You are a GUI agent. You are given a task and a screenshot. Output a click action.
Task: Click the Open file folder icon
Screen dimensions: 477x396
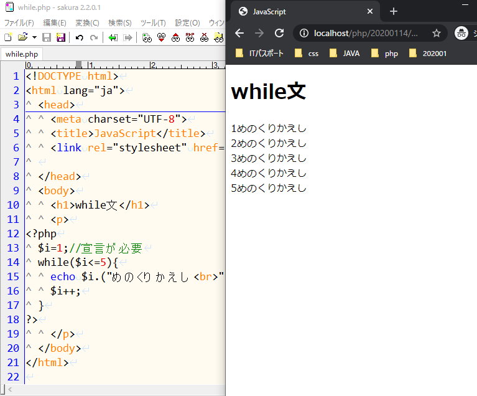tap(22, 37)
